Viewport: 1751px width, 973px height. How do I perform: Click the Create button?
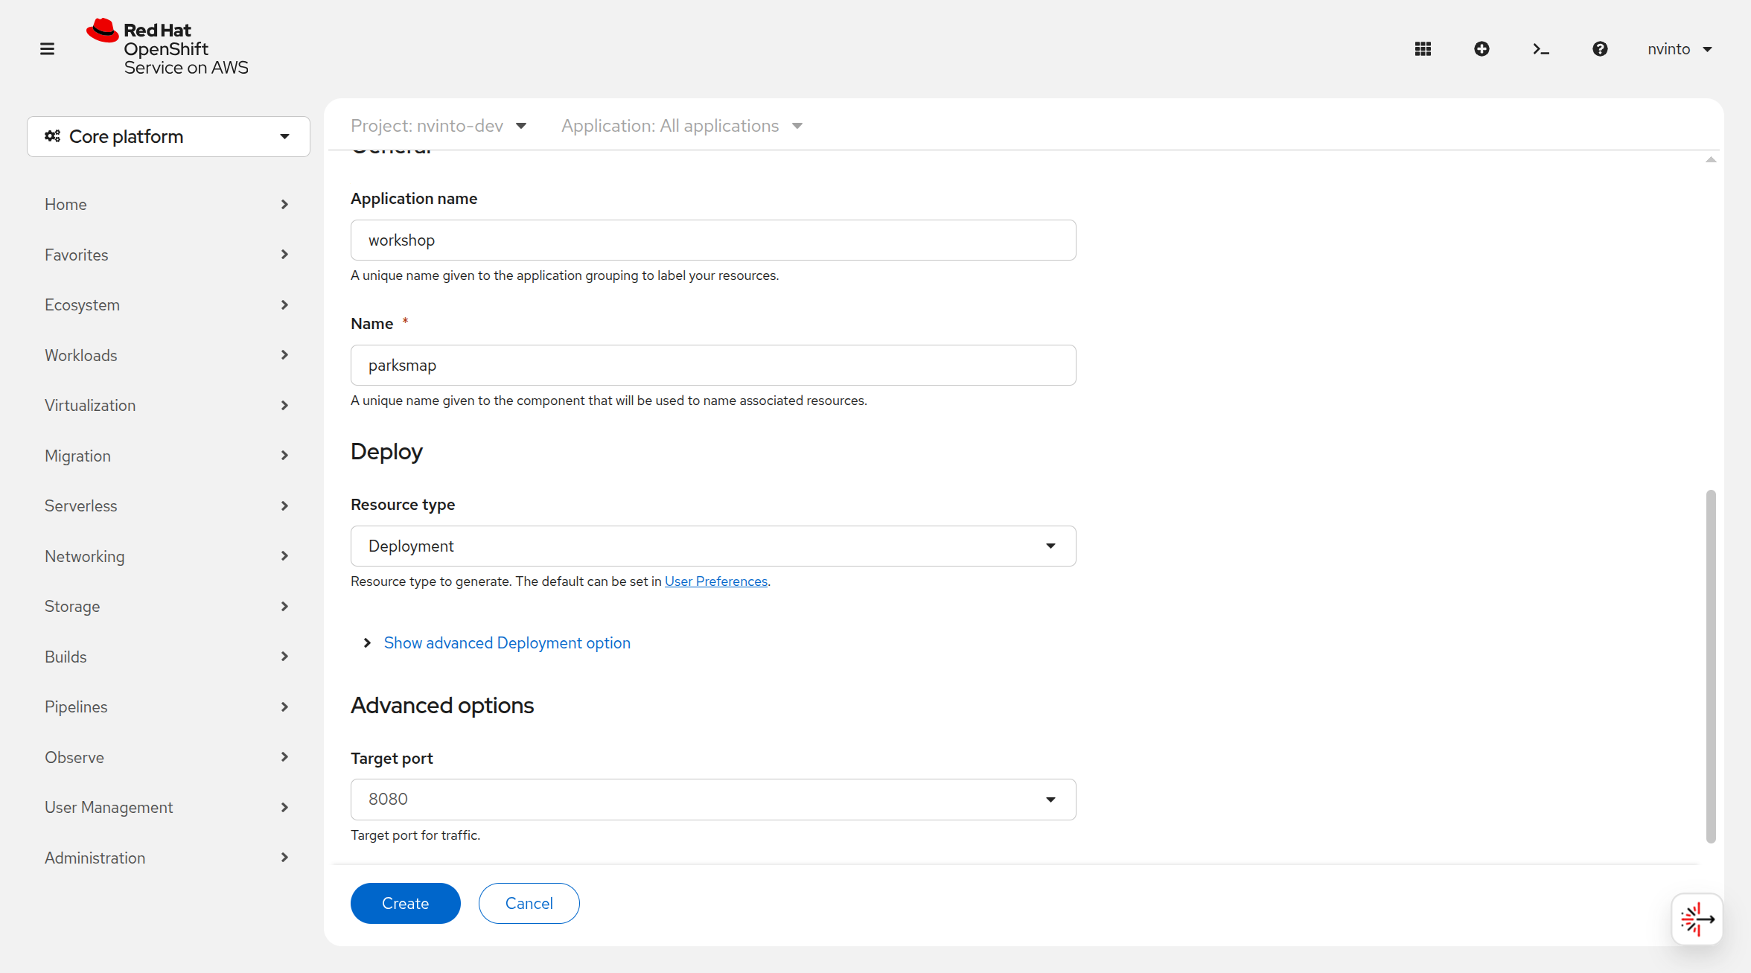[405, 903]
